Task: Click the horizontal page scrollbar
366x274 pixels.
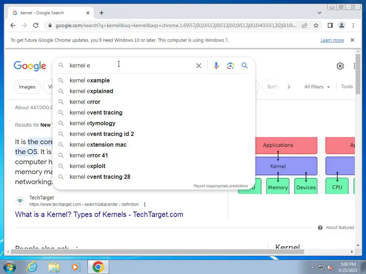Action: coord(158,252)
